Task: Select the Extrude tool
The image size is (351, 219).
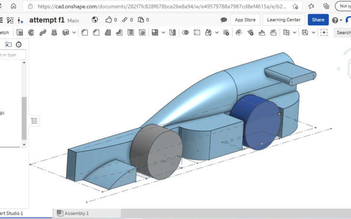Action: pos(20,32)
